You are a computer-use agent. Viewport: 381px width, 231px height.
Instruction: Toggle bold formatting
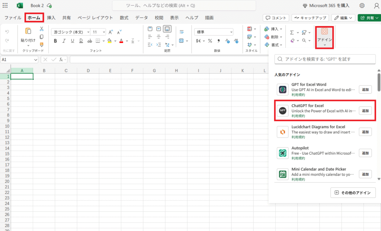[x=55, y=41]
